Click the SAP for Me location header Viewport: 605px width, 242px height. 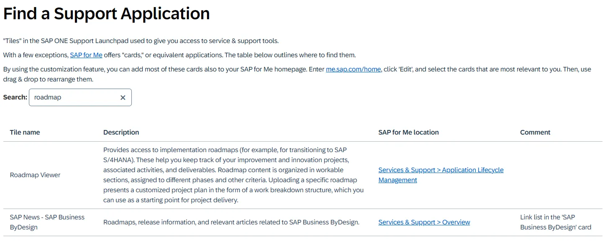[408, 132]
